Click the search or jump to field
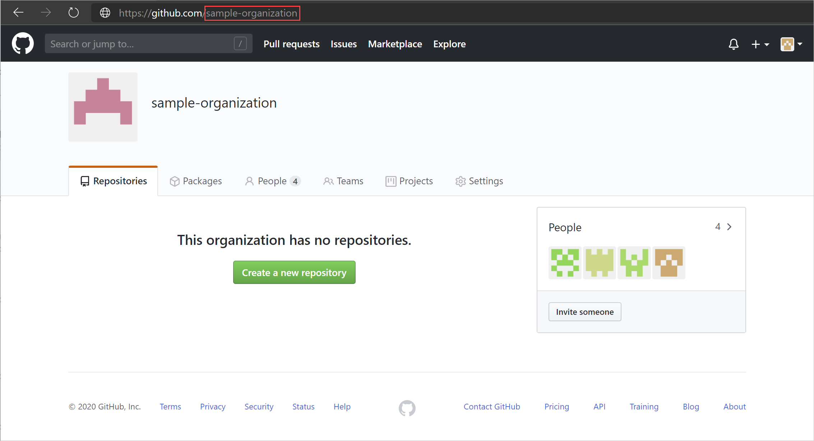This screenshot has height=441, width=814. tap(147, 44)
